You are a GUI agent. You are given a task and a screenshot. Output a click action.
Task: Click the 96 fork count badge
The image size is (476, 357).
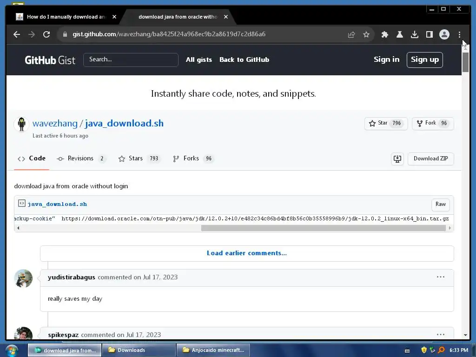pos(444,123)
